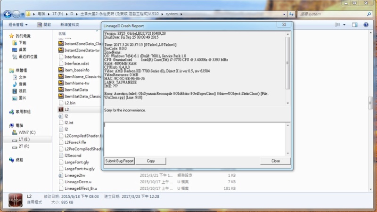Image resolution: width=377 pixels, height=212 pixels.
Task: Select the LineageDeco.u file
Action: (78, 182)
